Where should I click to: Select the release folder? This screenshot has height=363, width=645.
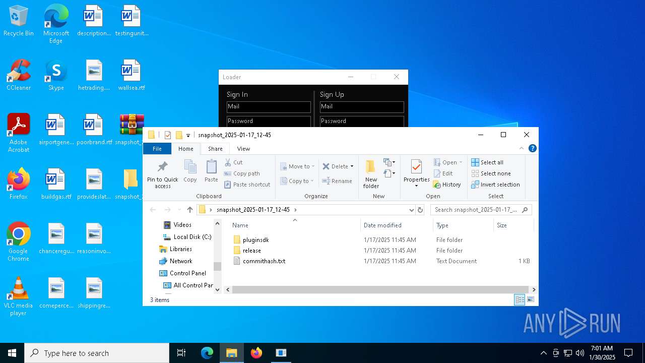251,251
